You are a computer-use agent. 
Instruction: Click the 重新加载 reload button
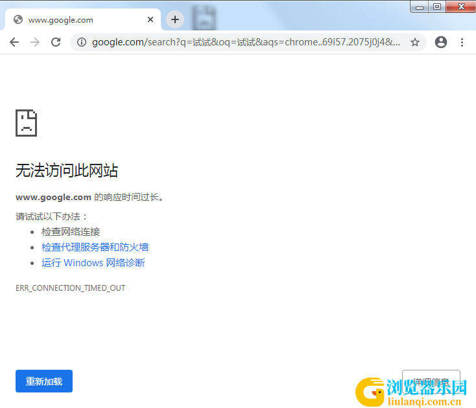[x=44, y=381]
